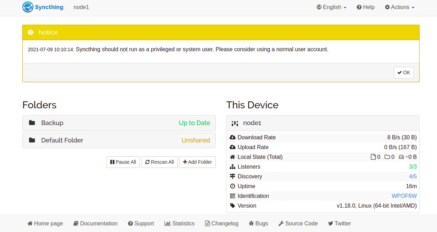Image resolution: width=437 pixels, height=232 pixels.
Task: Click the Notice warning exclamation icon
Action: (31, 32)
